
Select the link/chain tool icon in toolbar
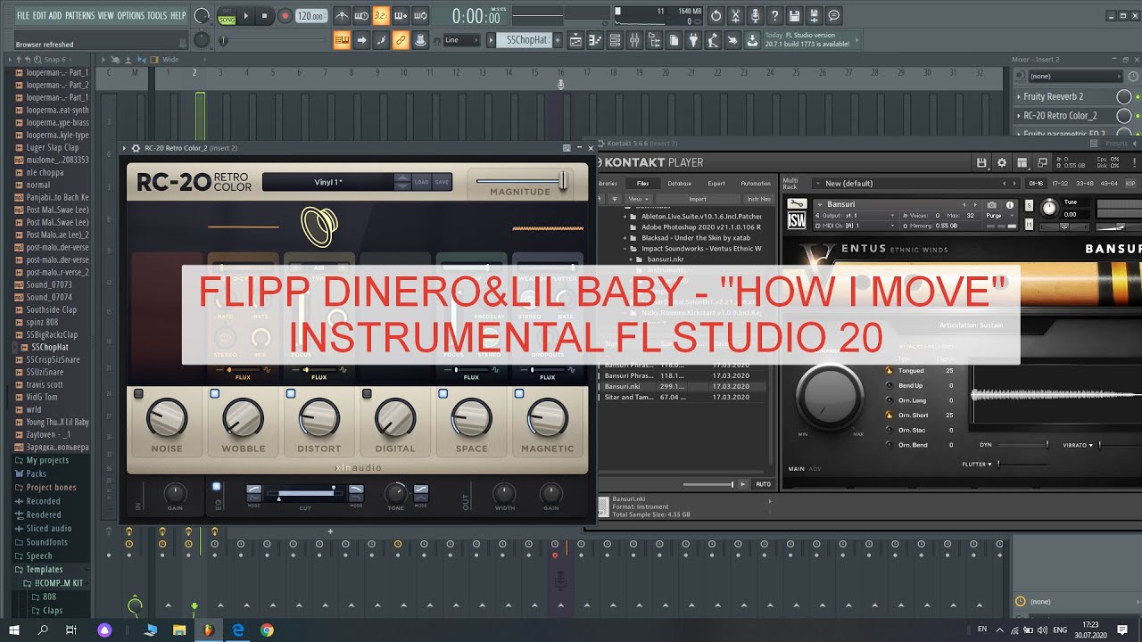click(x=401, y=40)
